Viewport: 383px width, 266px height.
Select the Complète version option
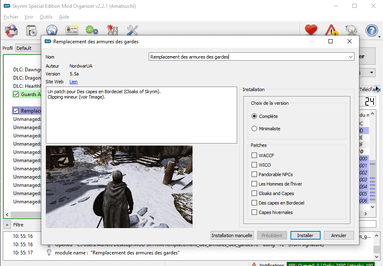pos(254,116)
